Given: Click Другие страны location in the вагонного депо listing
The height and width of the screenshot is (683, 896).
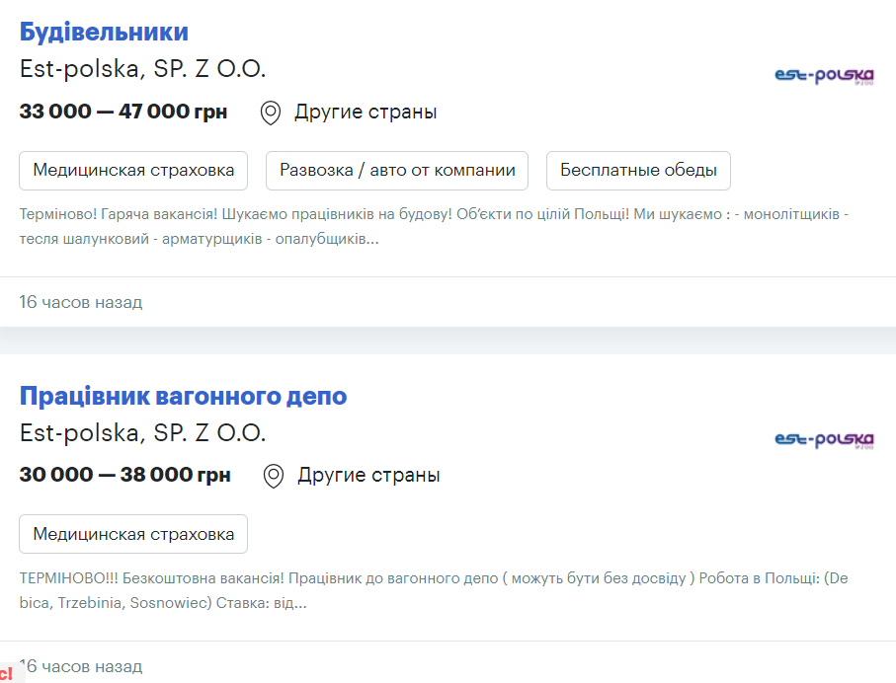Looking at the screenshot, I should [368, 476].
